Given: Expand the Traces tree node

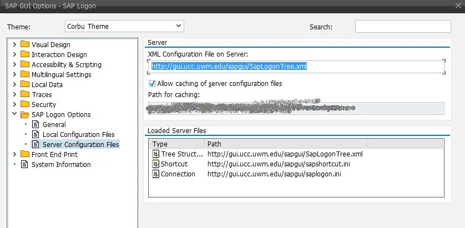Looking at the screenshot, I should point(14,94).
